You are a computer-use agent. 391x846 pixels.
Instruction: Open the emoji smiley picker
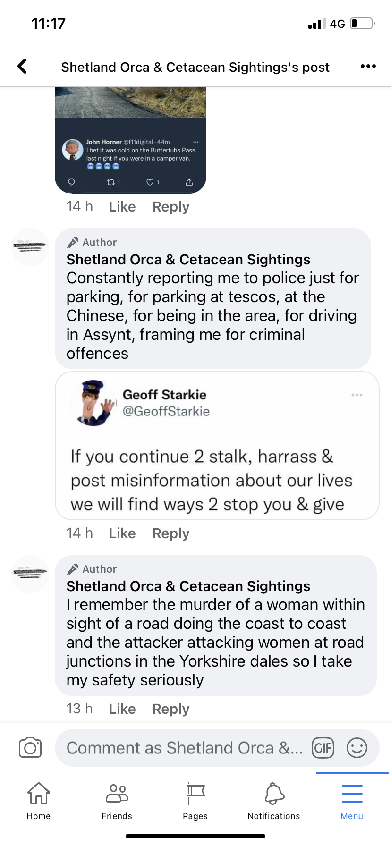click(357, 748)
